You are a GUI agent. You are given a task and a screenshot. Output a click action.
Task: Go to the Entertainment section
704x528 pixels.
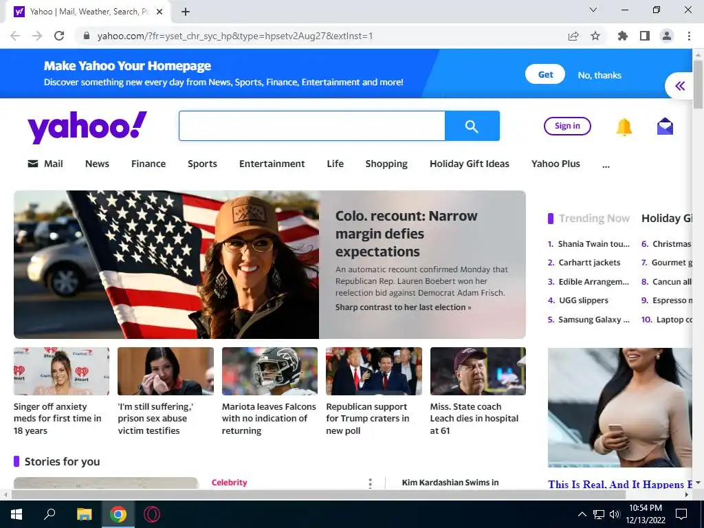tap(272, 164)
